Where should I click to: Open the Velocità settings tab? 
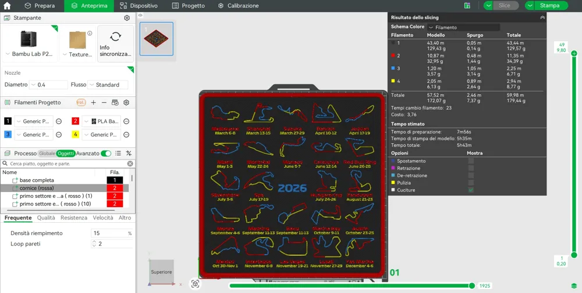[x=103, y=218]
